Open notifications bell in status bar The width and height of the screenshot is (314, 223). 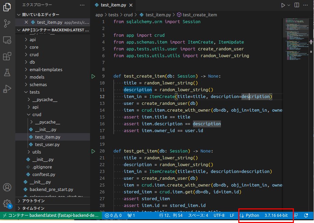[x=306, y=216]
